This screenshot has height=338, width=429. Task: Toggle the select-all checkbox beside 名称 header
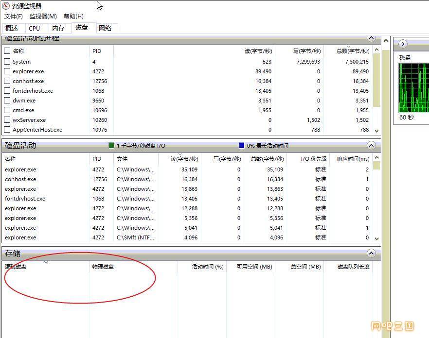(7, 51)
